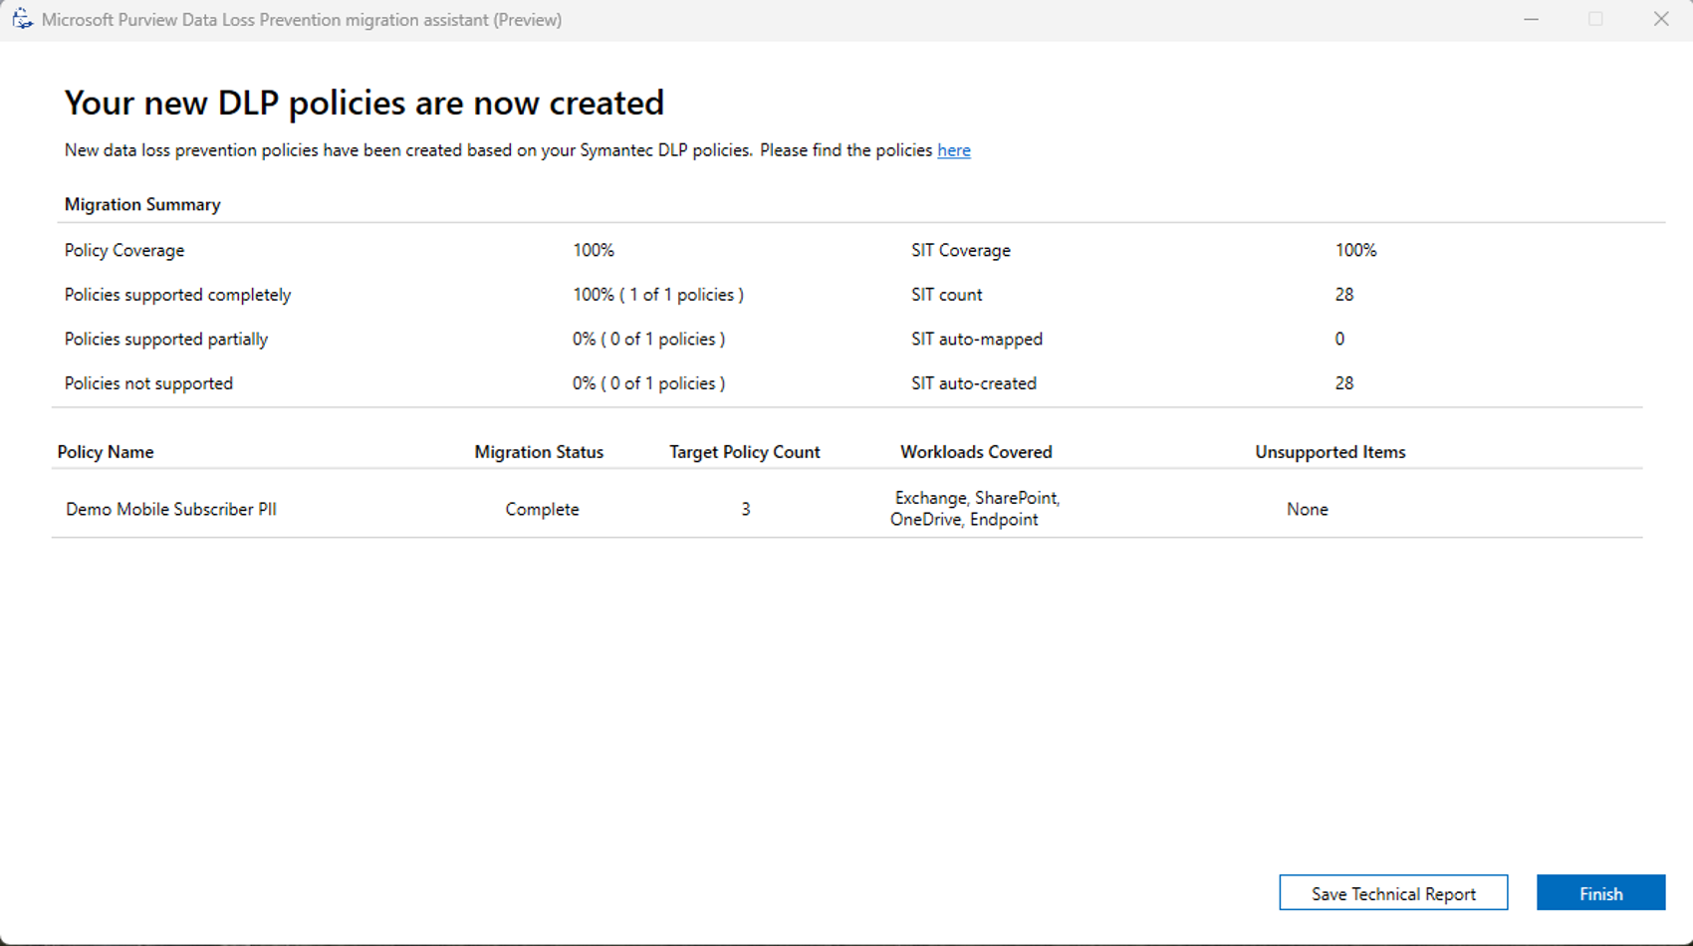Click the SIT count value of 28

pyautogui.click(x=1344, y=295)
